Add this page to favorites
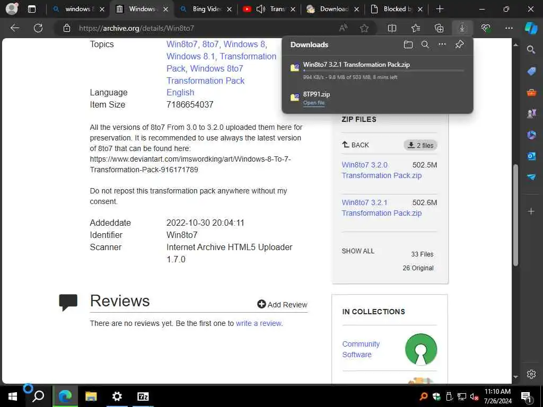This screenshot has height=407, width=543. click(364, 28)
